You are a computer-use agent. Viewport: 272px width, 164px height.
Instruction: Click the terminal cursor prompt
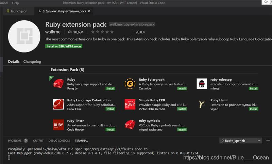pos(9,157)
